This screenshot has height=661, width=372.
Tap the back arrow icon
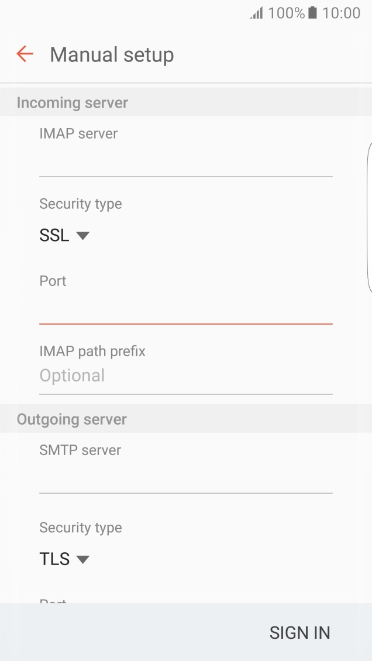coord(25,54)
